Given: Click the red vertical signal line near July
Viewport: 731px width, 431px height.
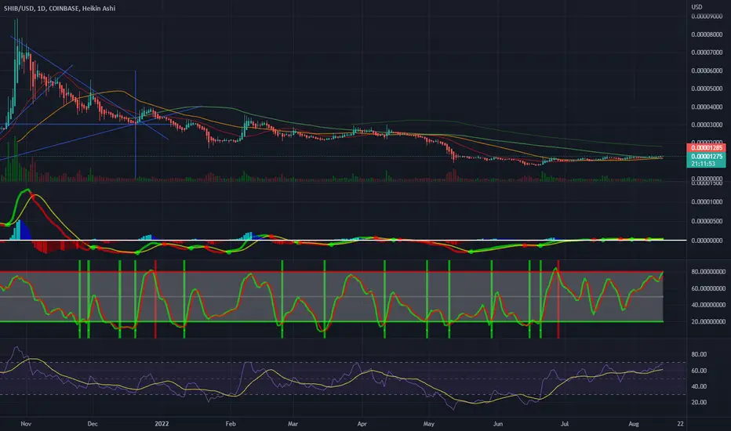Looking at the screenshot, I should [558, 299].
